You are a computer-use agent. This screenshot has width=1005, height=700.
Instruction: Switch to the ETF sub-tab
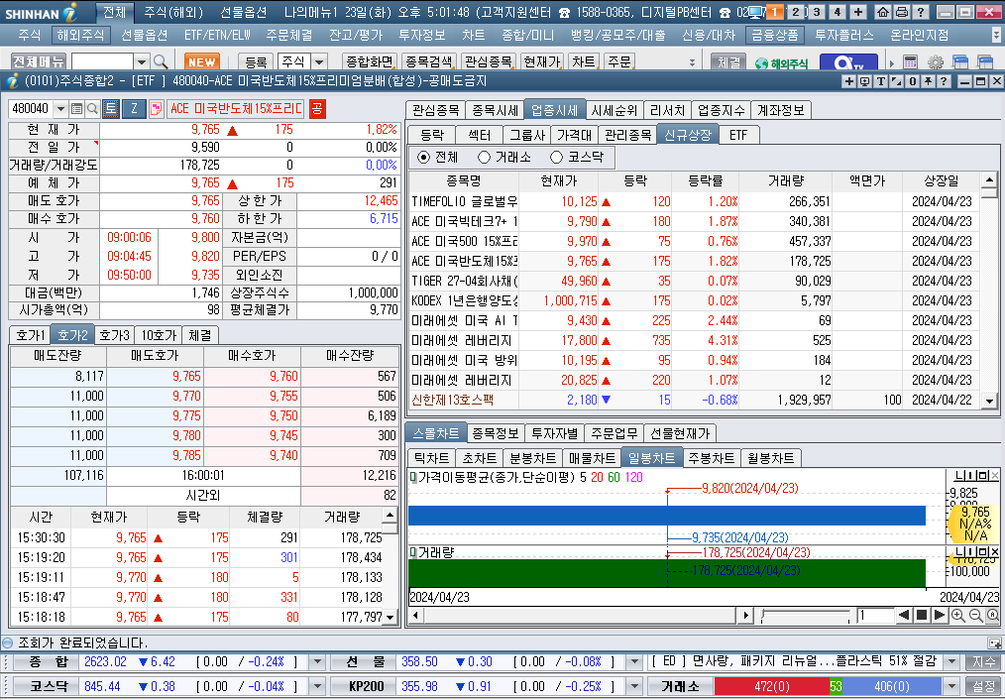click(x=738, y=135)
